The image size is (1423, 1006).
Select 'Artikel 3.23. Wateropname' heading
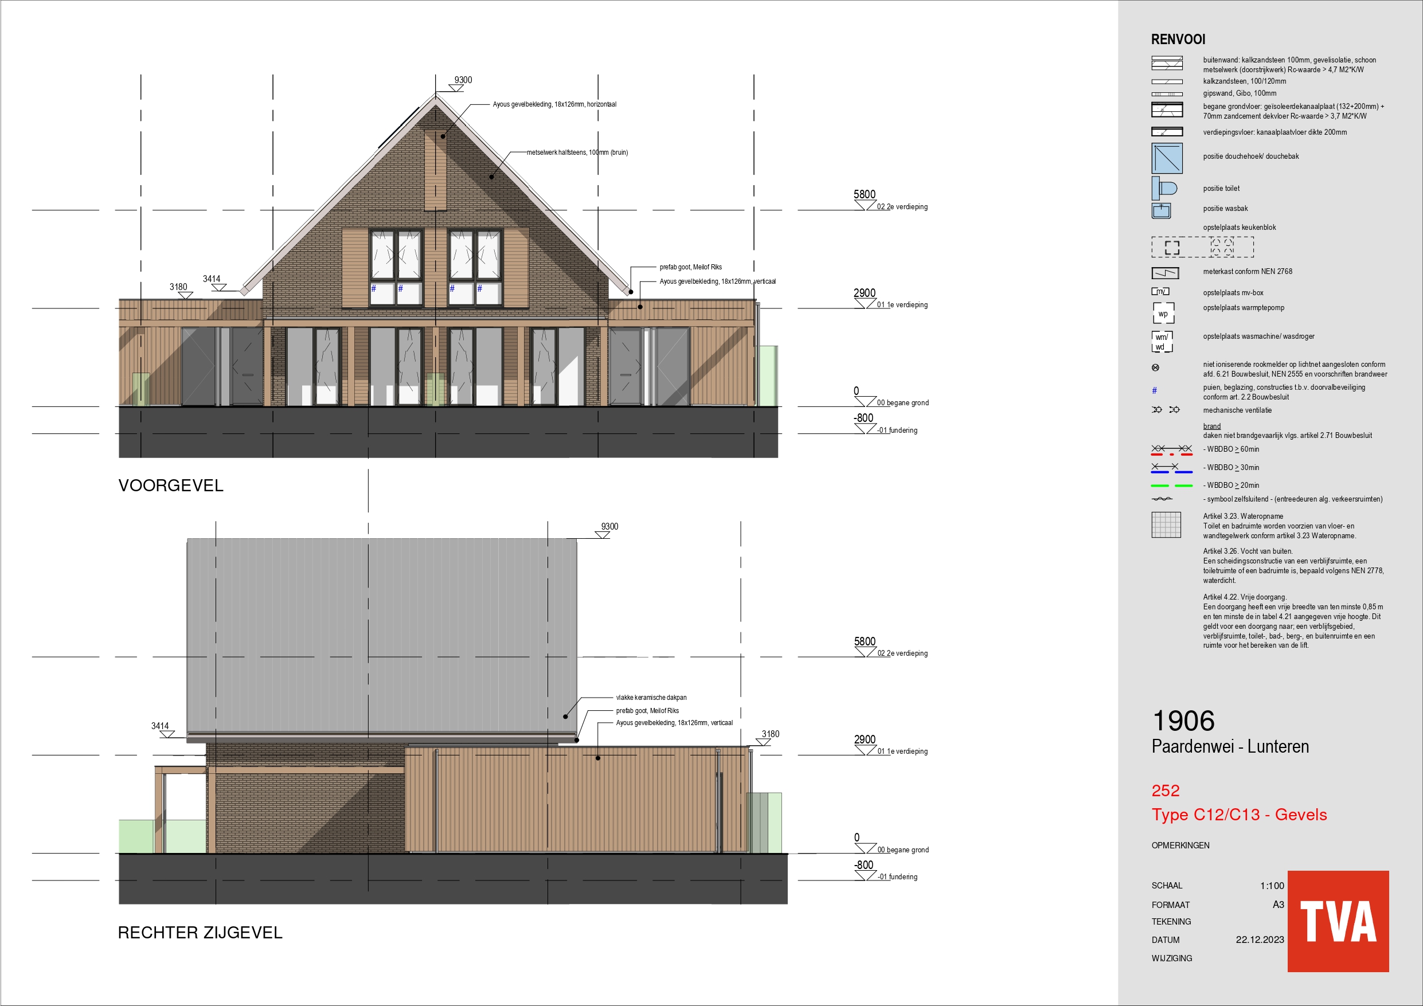[x=1242, y=516]
